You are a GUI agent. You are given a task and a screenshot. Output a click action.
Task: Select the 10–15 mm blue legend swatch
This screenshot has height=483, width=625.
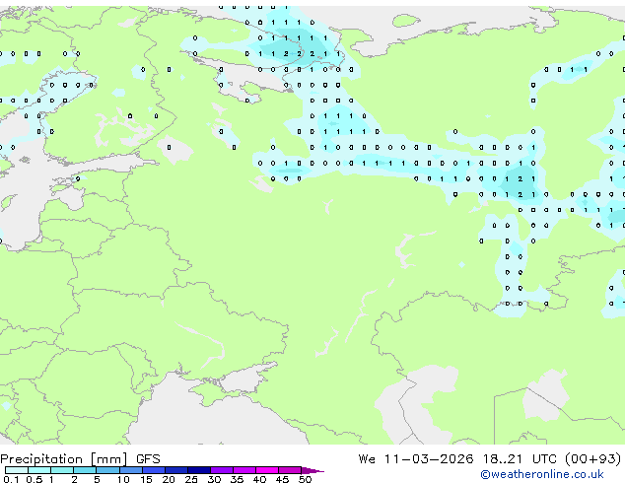point(130,470)
